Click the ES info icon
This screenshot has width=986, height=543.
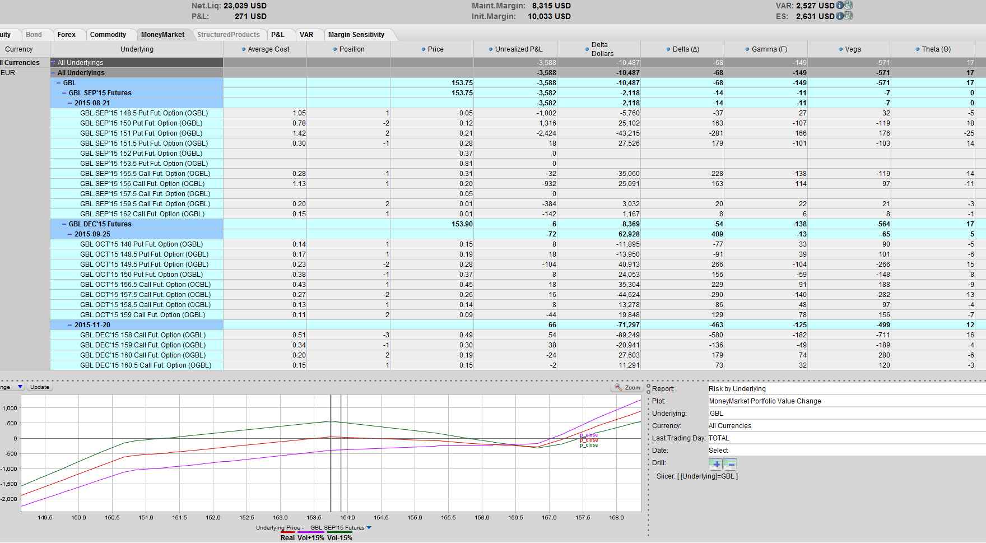click(x=840, y=16)
